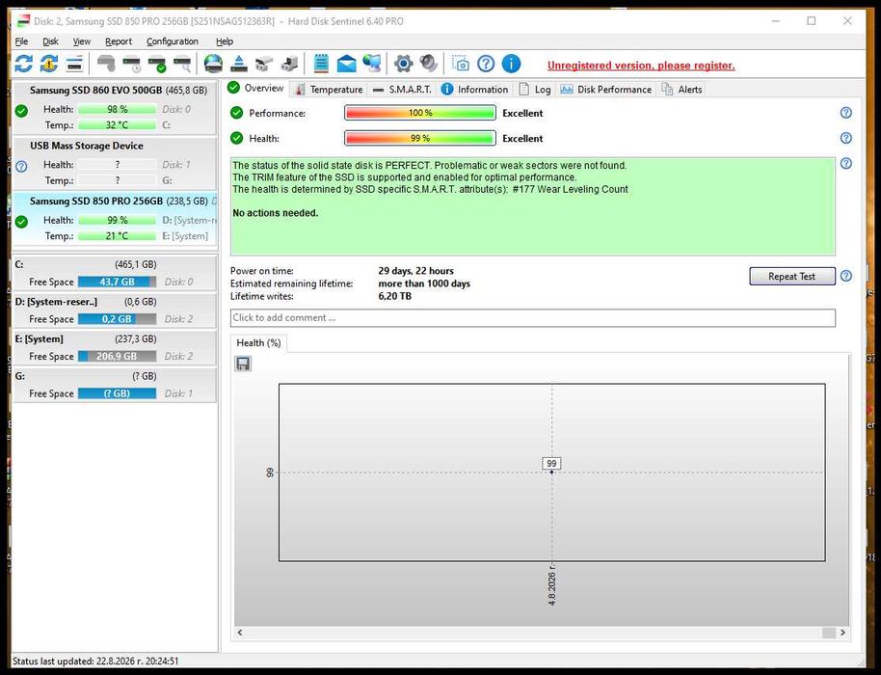The height and width of the screenshot is (675, 881).
Task: Click the blue eject-style disk icon
Action: [239, 64]
